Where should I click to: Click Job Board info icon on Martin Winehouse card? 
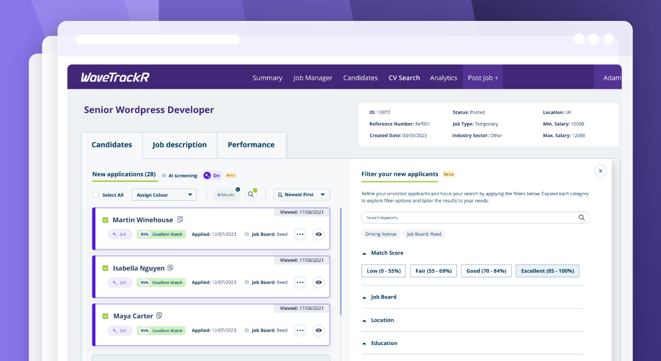coord(247,234)
